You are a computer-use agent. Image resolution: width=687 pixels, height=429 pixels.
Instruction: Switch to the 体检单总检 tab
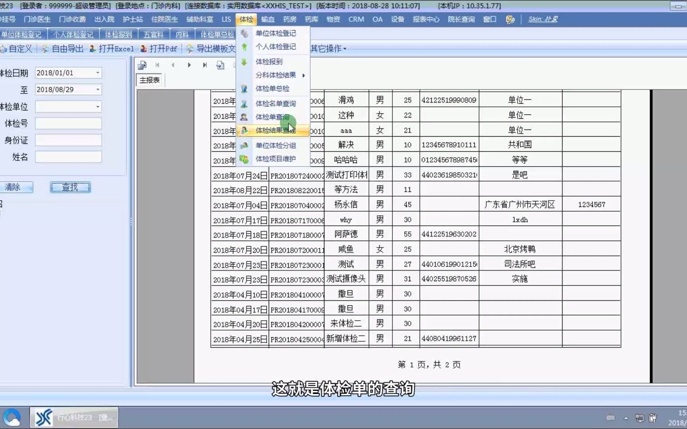217,35
